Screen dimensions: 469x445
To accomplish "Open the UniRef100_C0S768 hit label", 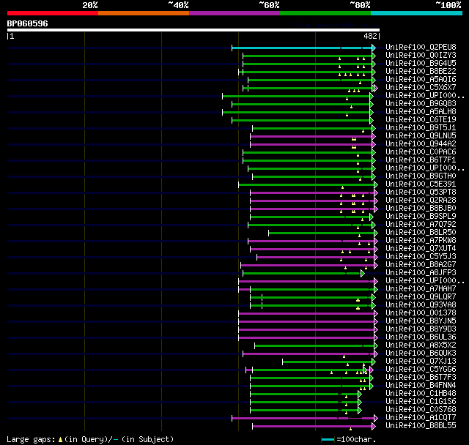I will coord(421,410).
